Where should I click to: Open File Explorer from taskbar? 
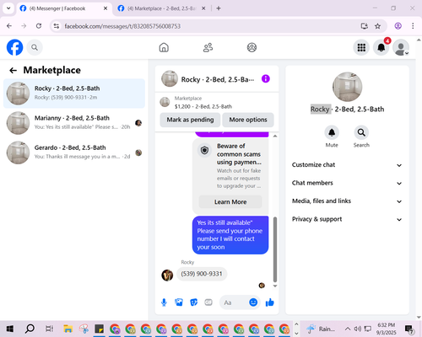point(68,329)
